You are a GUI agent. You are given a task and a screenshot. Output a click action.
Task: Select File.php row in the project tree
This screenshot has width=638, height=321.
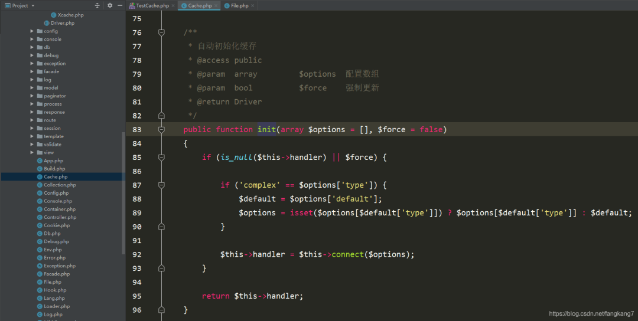61,282
